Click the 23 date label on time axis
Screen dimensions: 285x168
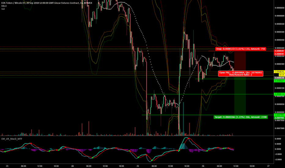click(7, 166)
